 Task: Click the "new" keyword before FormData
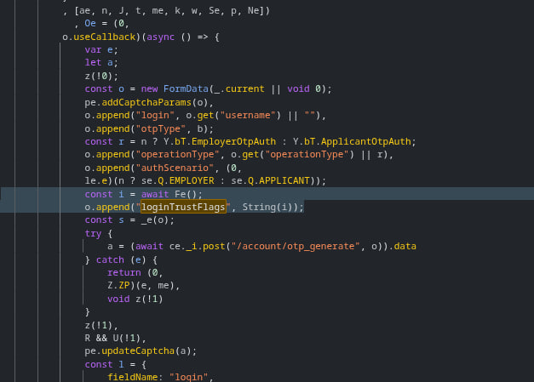click(x=150, y=88)
